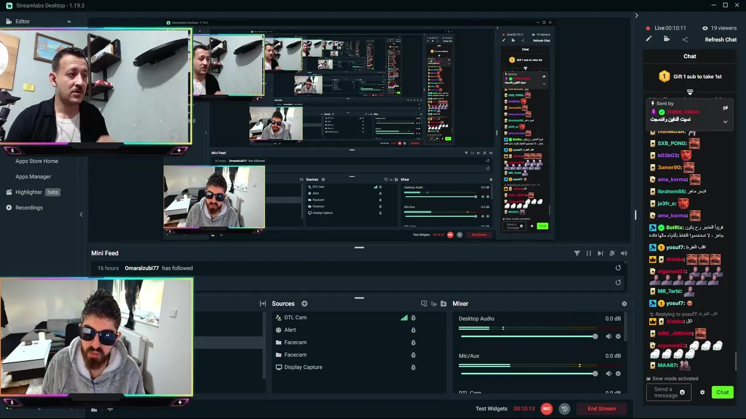Click the Highlighter sidebar icon
The height and width of the screenshot is (419, 746).
click(x=9, y=192)
